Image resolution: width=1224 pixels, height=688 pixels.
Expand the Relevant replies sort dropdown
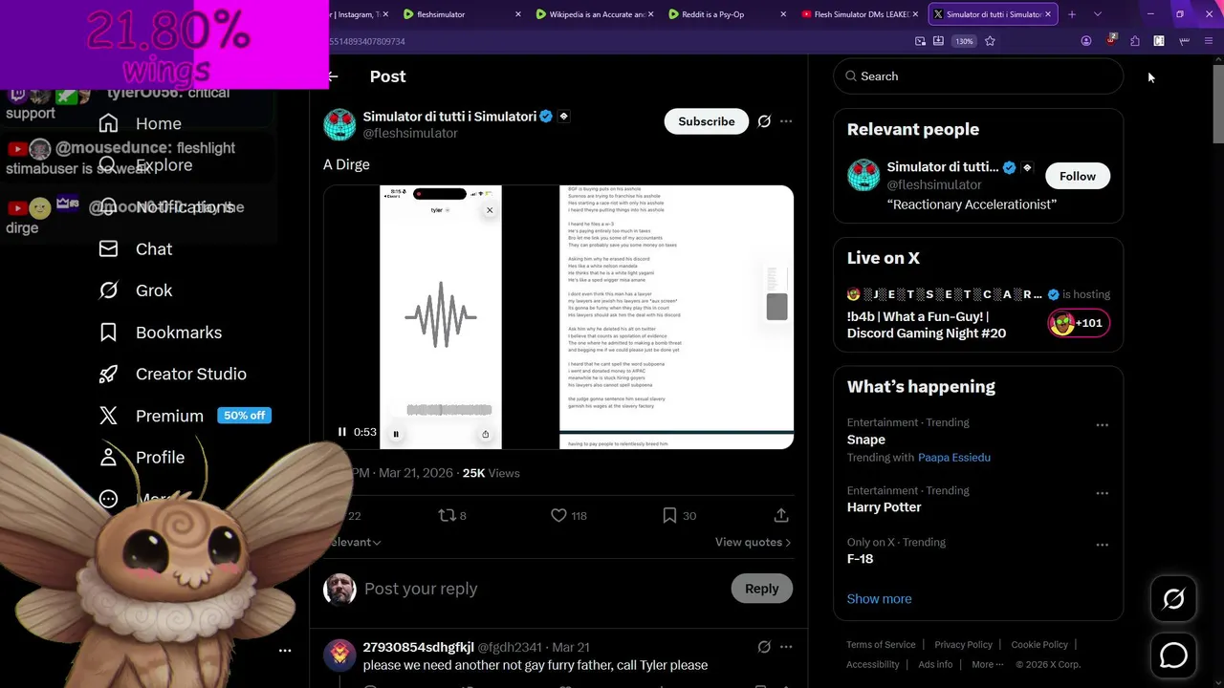[x=353, y=542]
